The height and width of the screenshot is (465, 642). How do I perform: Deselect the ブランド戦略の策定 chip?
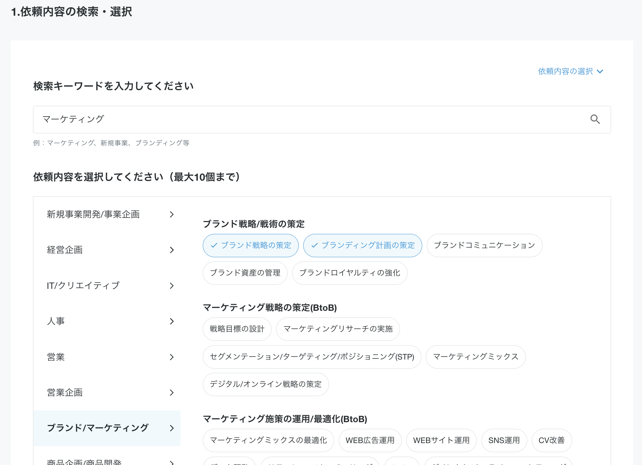tap(250, 245)
